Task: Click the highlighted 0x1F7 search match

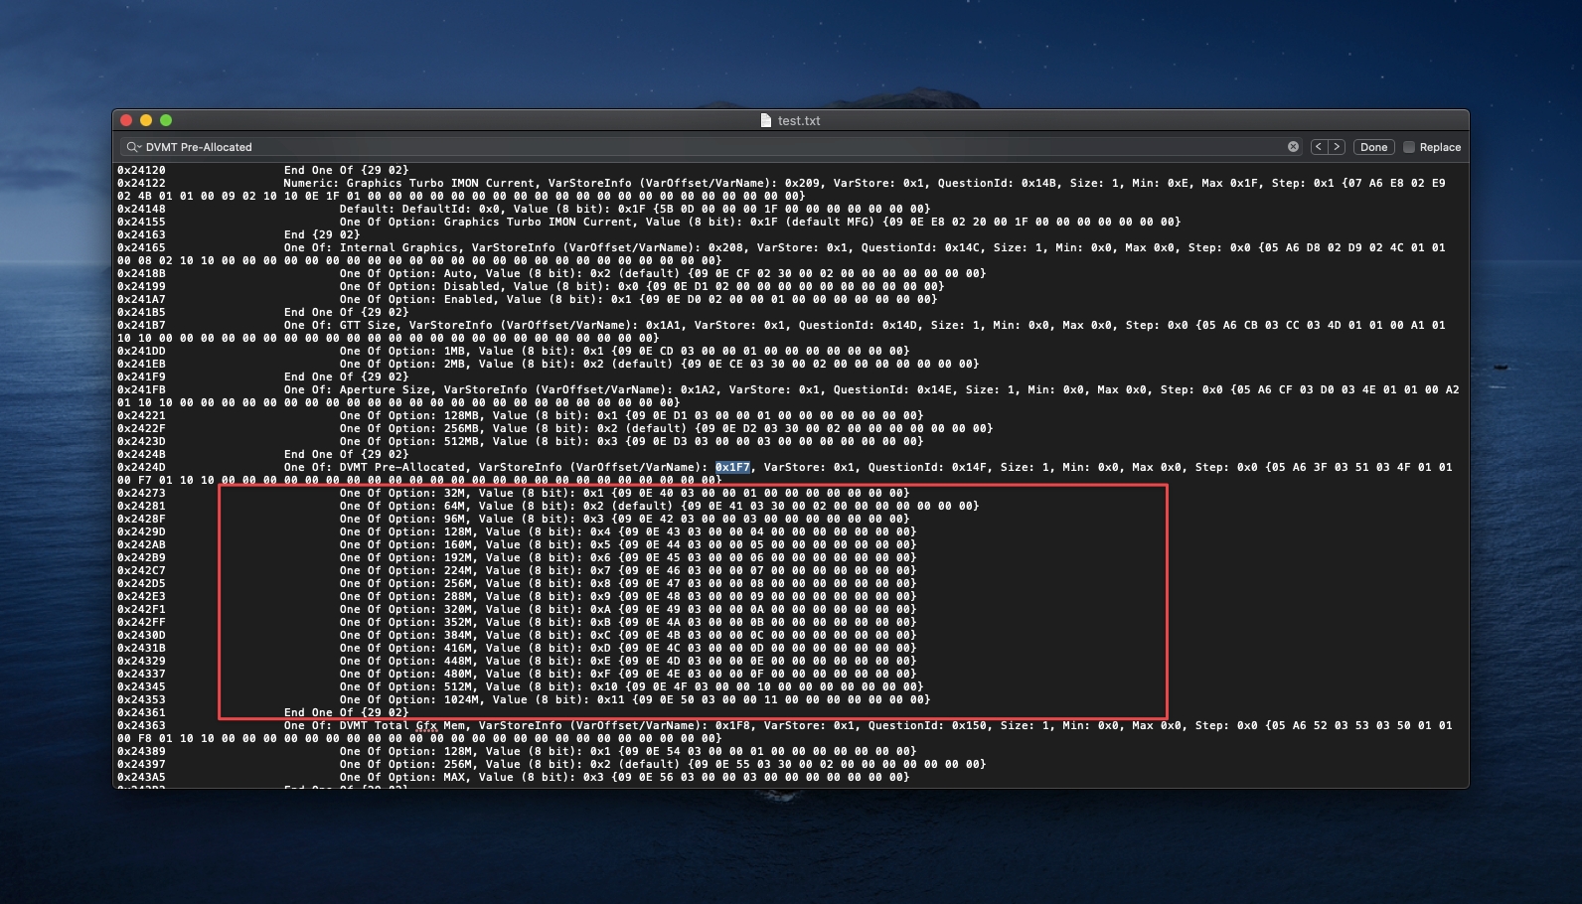Action: pos(732,467)
